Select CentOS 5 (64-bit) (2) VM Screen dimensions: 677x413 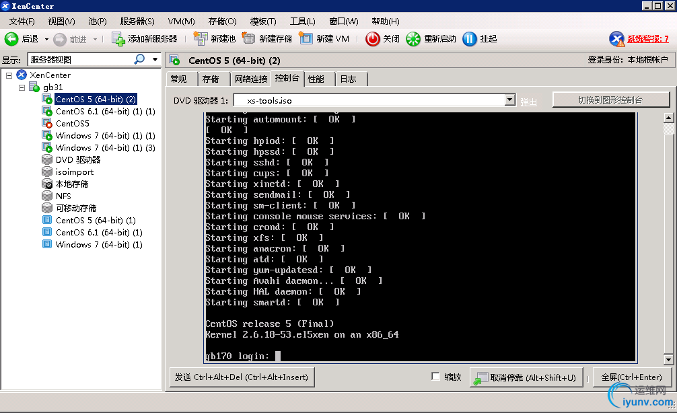point(96,100)
